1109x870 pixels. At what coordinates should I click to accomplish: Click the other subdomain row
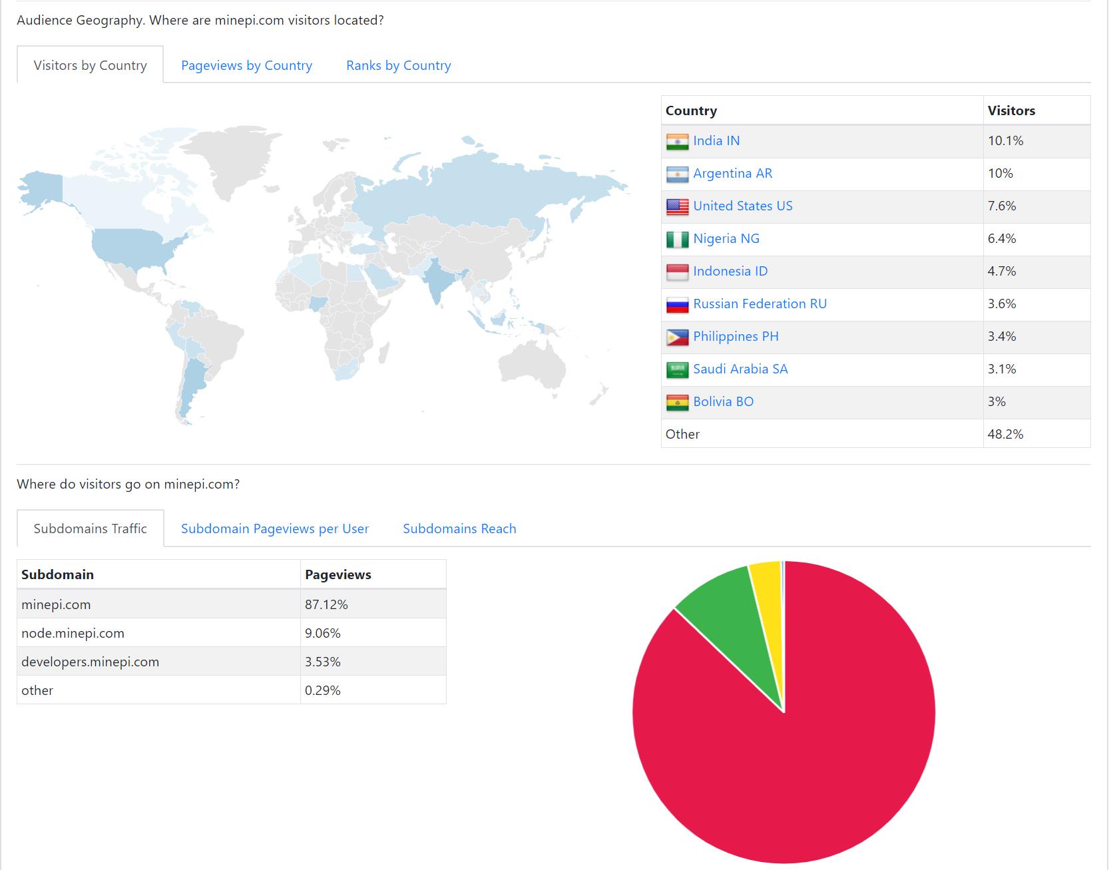click(232, 690)
